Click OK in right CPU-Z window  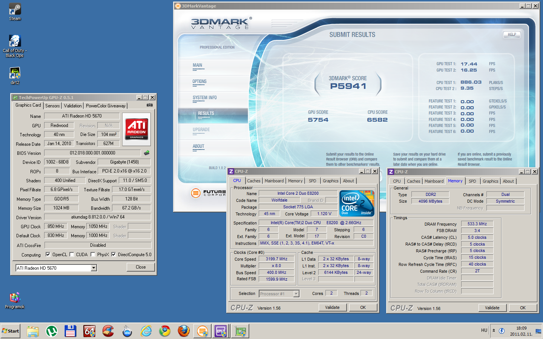coord(523,308)
